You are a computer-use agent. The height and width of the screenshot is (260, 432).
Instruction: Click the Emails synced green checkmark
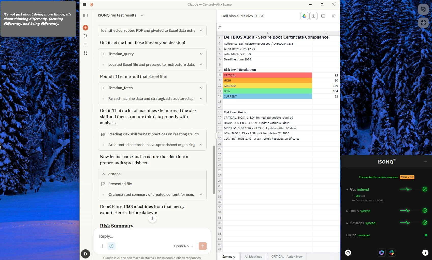coord(425,210)
